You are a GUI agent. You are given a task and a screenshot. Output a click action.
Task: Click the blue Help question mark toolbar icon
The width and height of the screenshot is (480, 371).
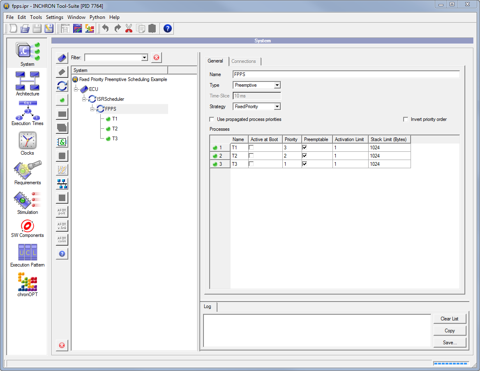pyautogui.click(x=167, y=28)
